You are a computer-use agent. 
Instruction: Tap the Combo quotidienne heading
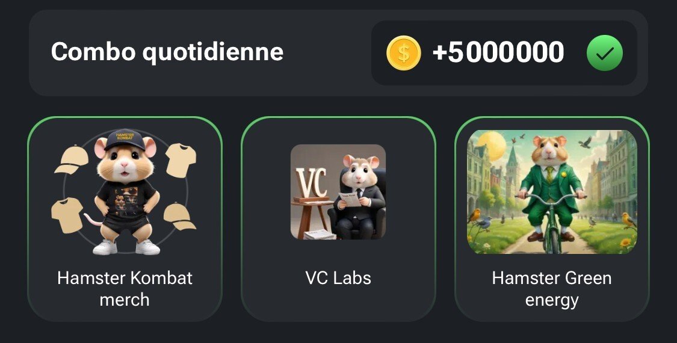tap(167, 52)
